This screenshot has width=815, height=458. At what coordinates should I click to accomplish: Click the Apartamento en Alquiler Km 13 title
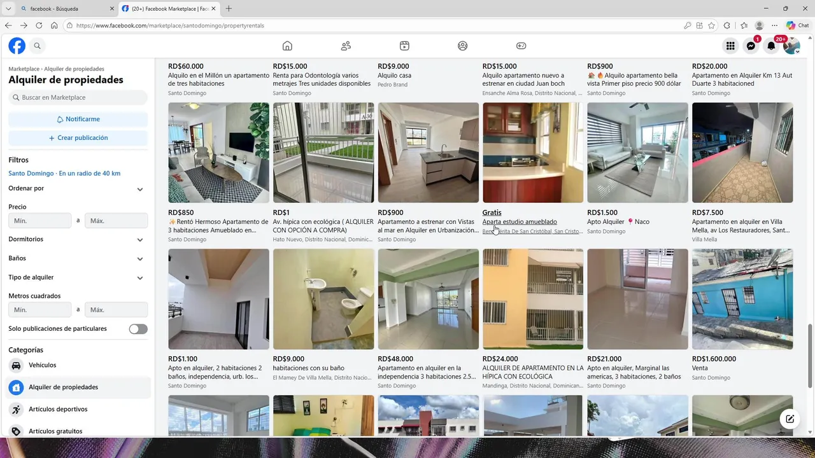coord(742,80)
